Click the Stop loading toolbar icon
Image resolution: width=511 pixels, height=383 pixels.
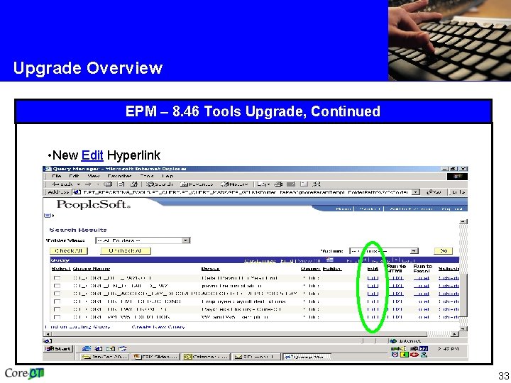tap(108, 184)
